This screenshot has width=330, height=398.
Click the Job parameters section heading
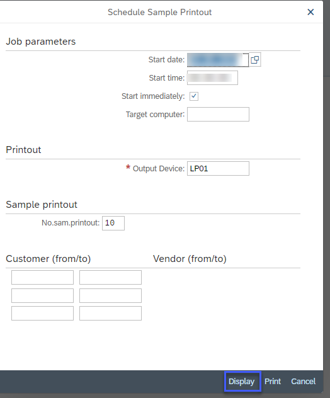point(41,42)
